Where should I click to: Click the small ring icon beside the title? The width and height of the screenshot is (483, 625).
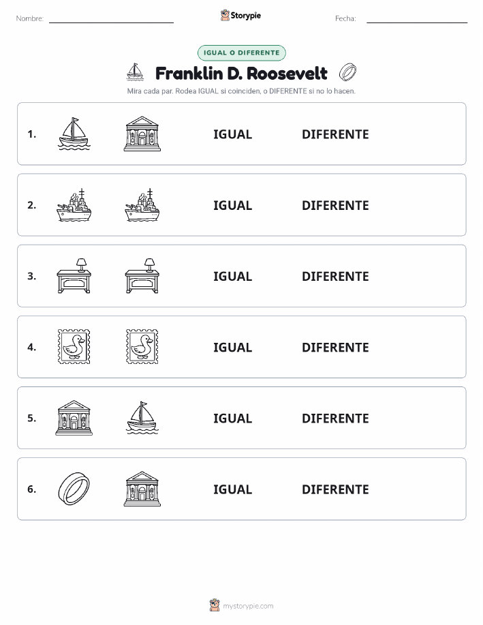[347, 72]
